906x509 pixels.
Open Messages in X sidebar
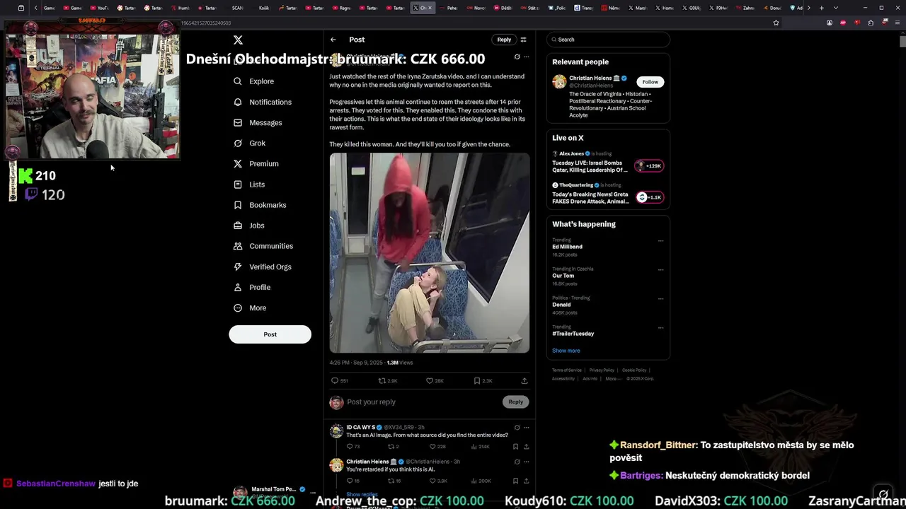coord(258,122)
